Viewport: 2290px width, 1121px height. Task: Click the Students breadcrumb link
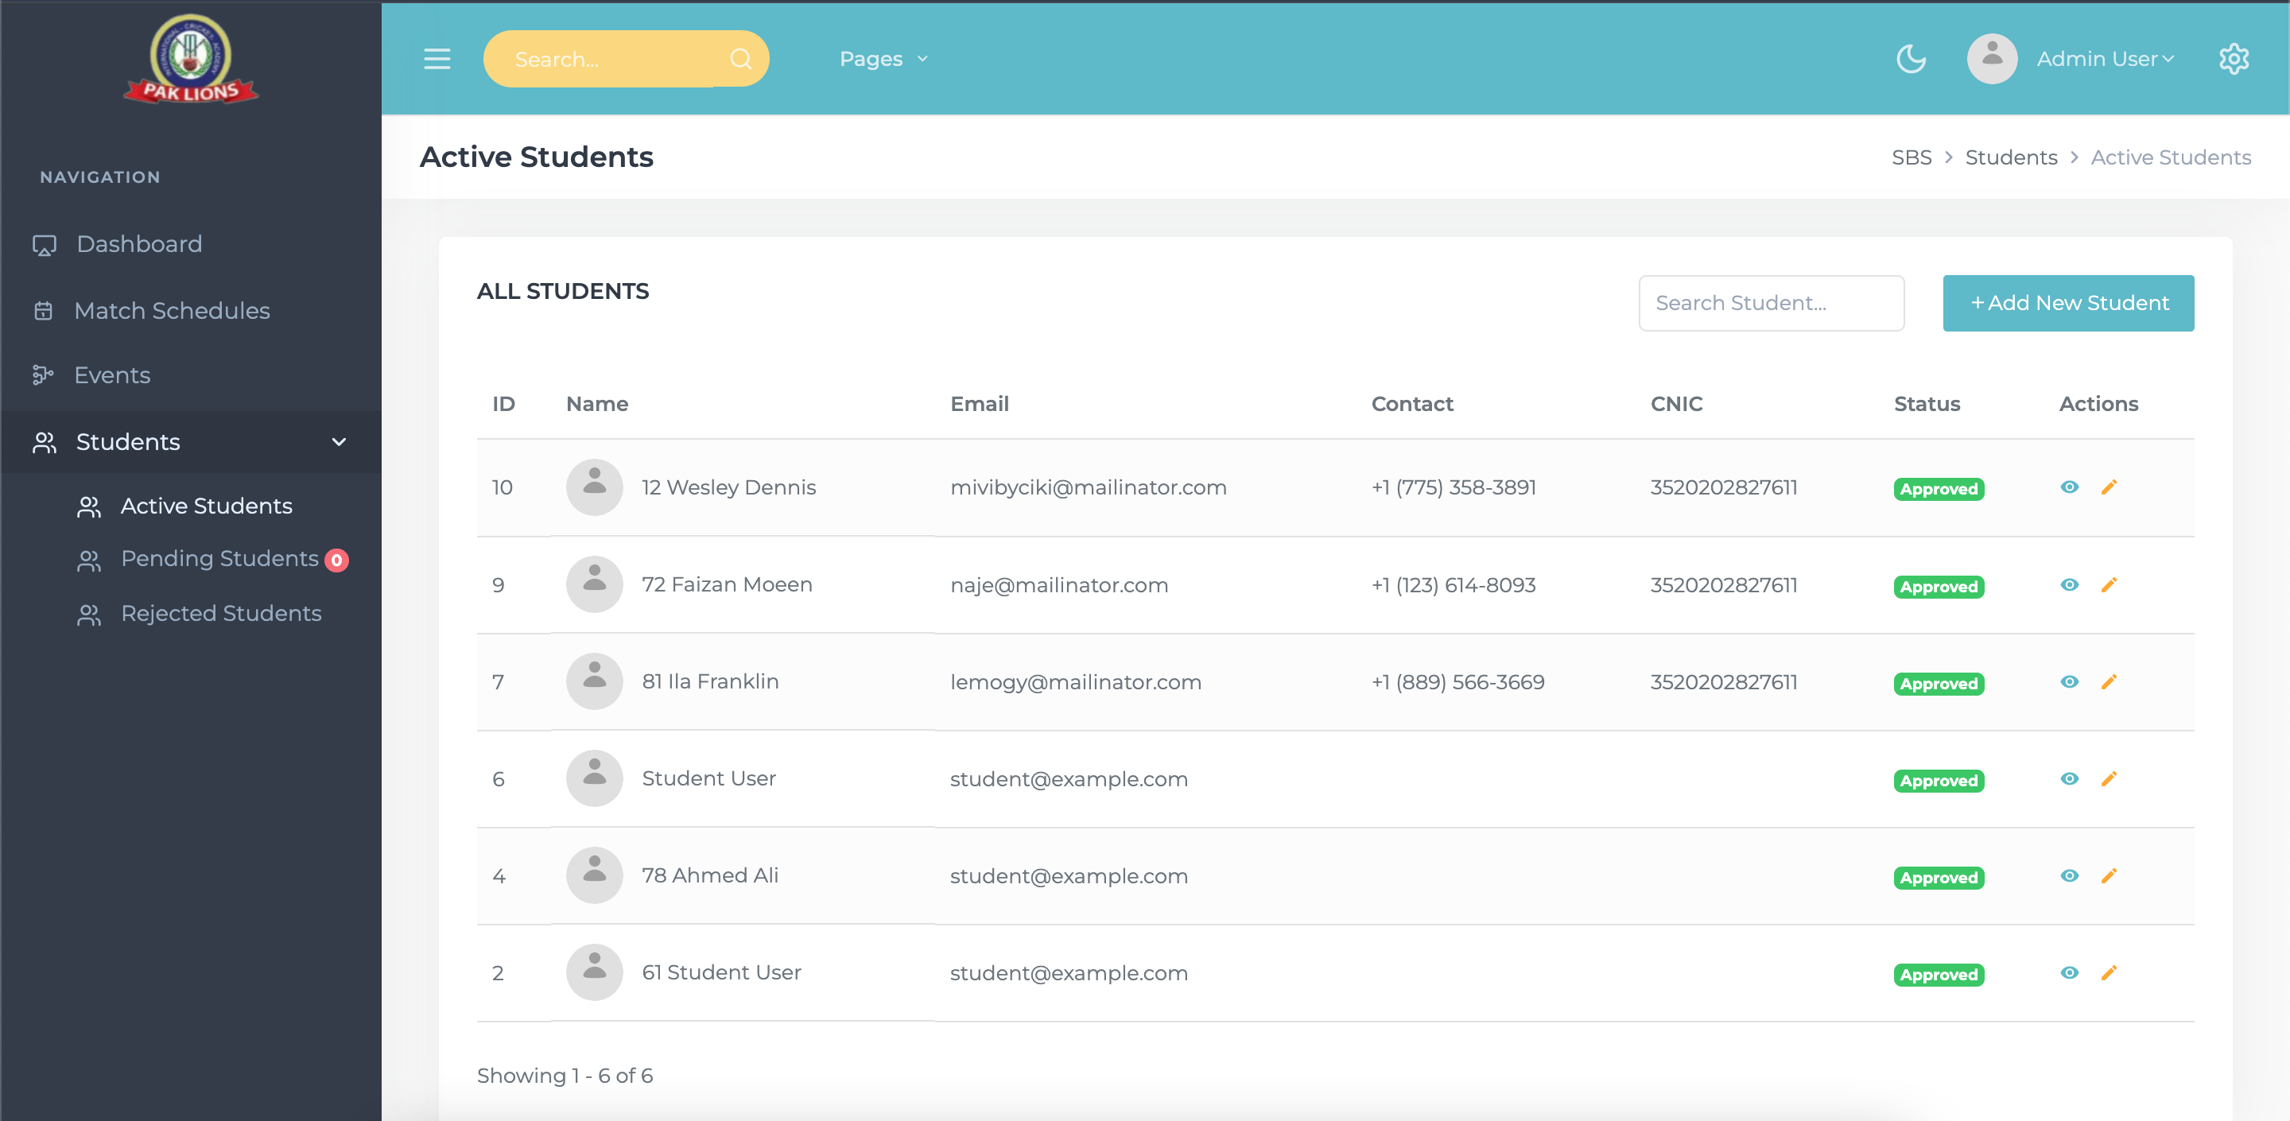(2011, 157)
